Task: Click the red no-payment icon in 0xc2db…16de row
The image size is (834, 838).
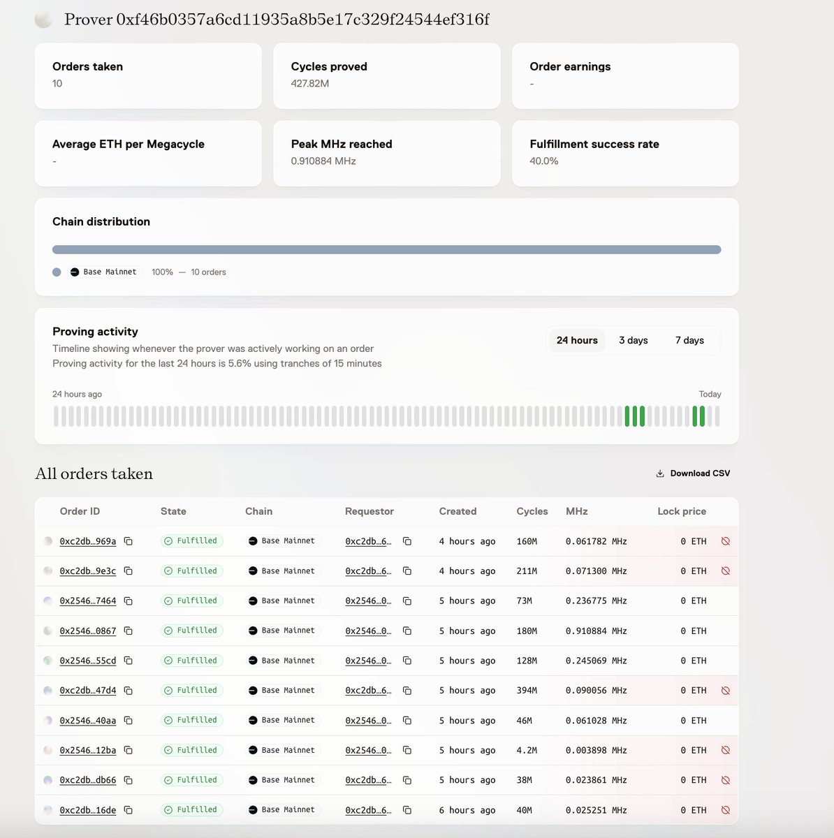Action: click(726, 810)
